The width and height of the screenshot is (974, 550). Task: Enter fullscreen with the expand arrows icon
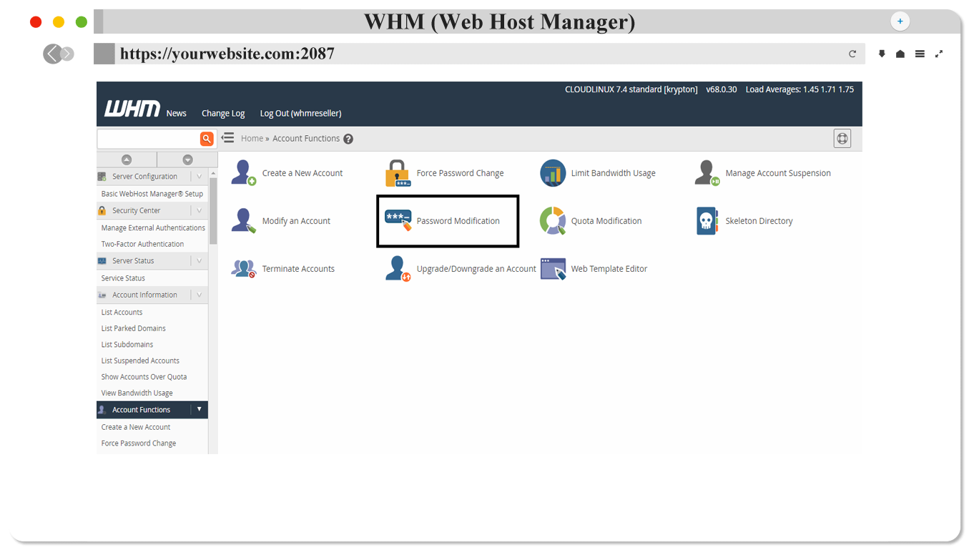point(939,54)
